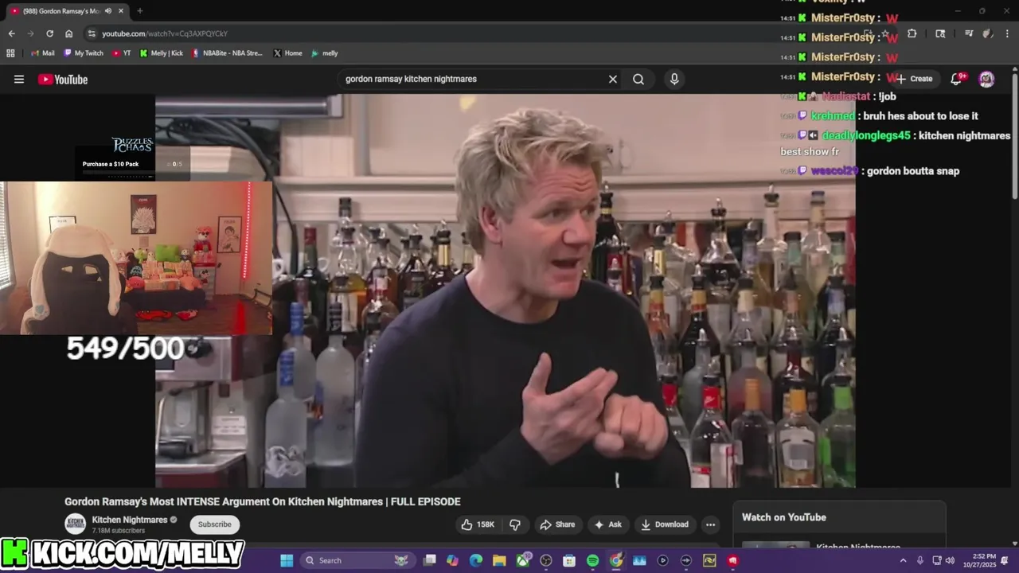View site information in the address bar

[92, 33]
